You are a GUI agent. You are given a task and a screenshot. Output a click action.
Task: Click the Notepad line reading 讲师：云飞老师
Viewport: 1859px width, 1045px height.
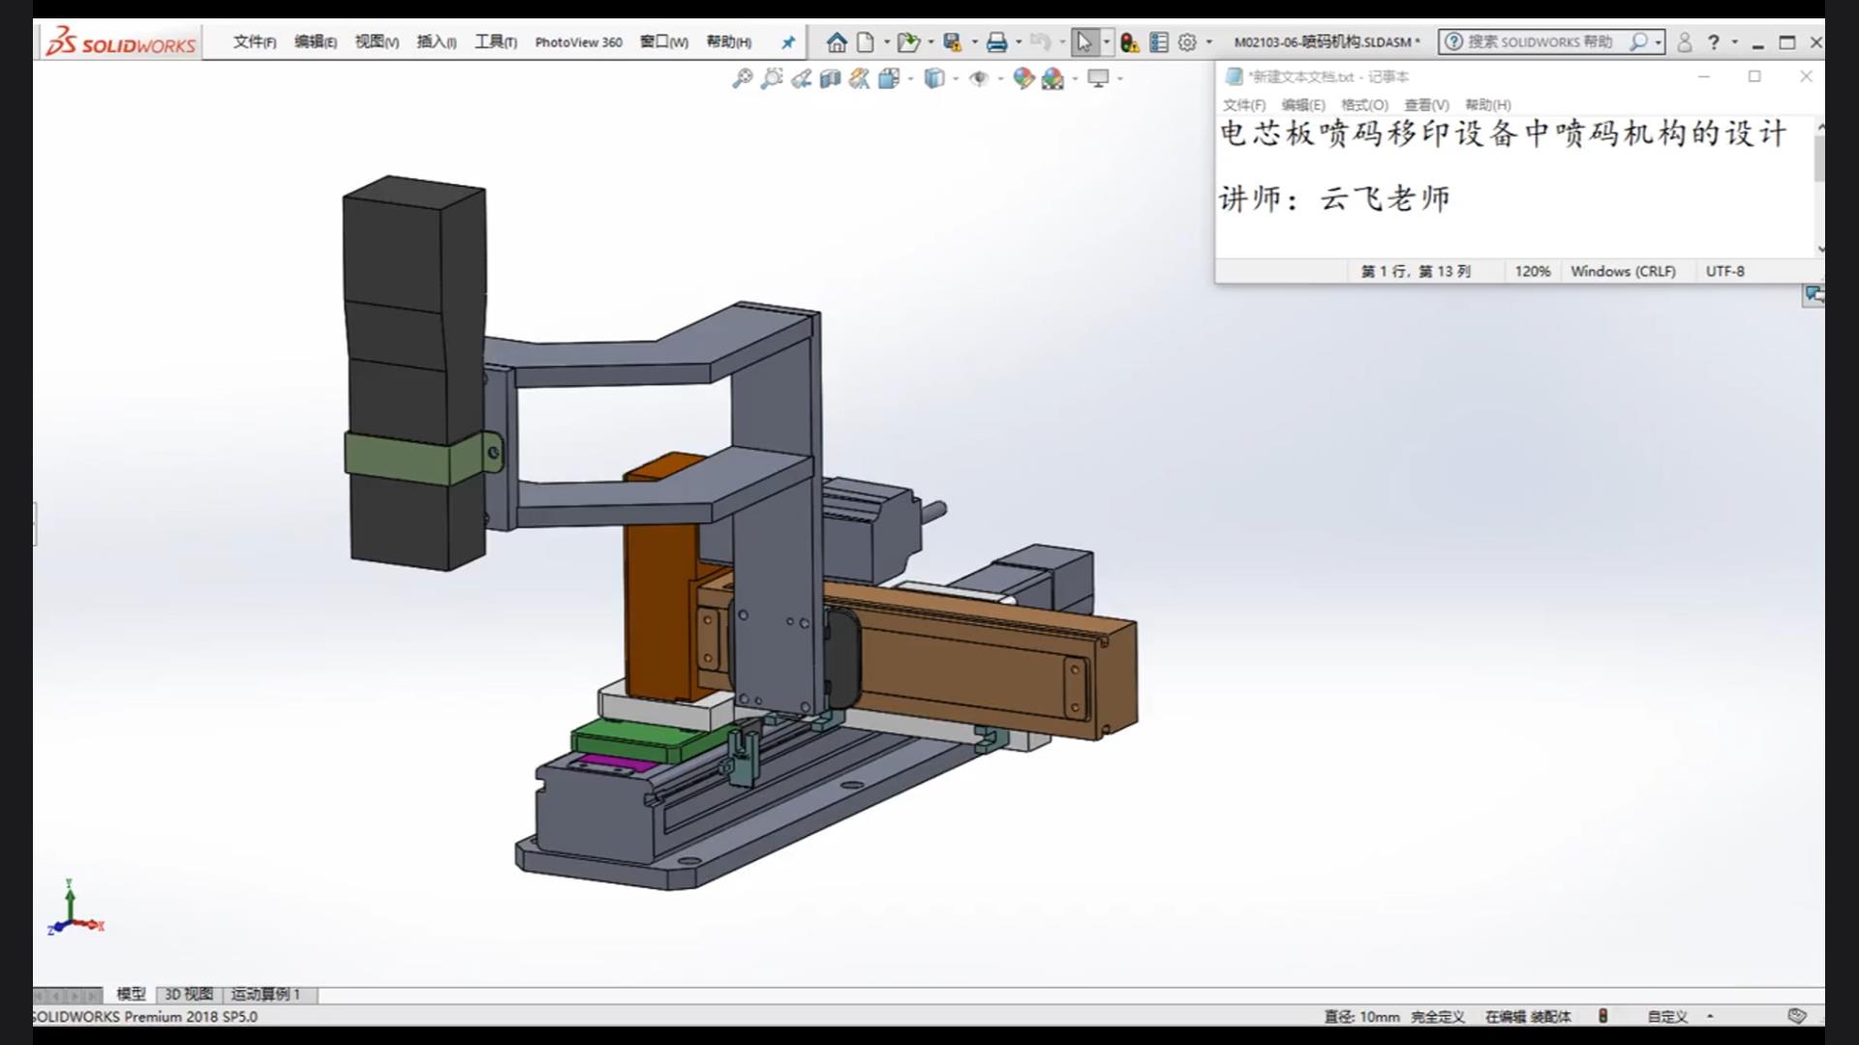[1335, 198]
